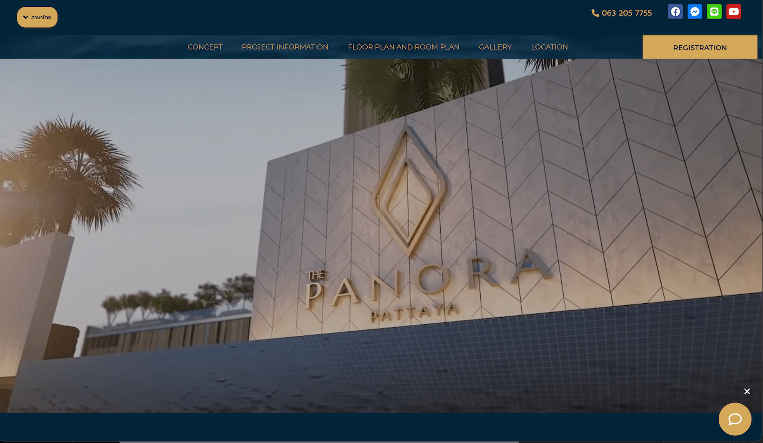Screen dimensions: 763x443
Task: Click the REGISTRATION button
Action: 700,47
